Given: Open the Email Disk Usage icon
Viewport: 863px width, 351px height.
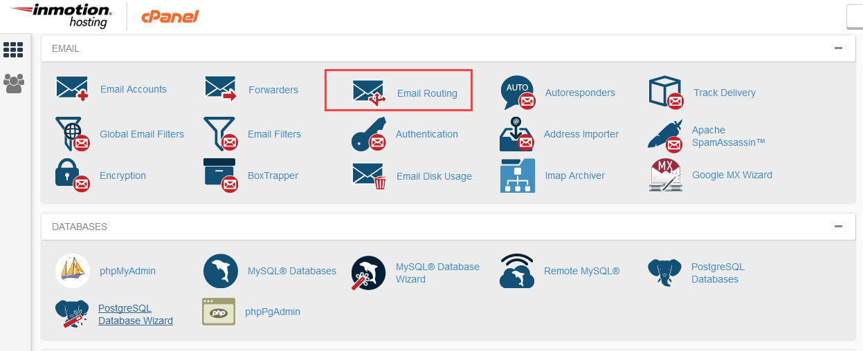Looking at the screenshot, I should click(369, 176).
